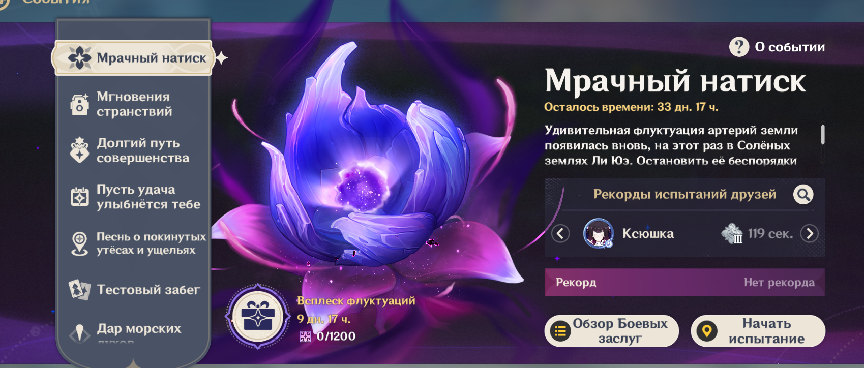This screenshot has width=864, height=368.
Task: Click the icon beside Долгий путь совершенства
Action: (80, 150)
